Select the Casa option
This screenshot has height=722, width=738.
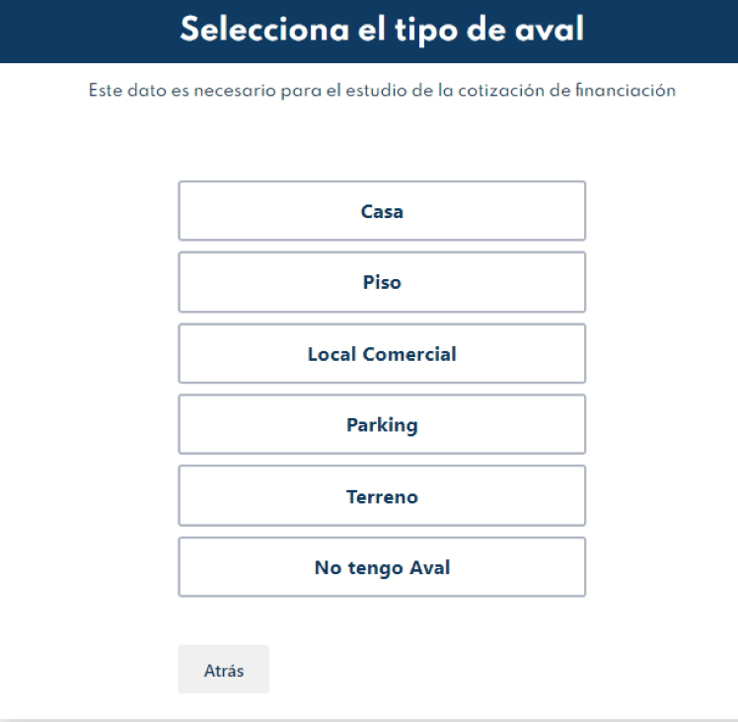coord(382,211)
